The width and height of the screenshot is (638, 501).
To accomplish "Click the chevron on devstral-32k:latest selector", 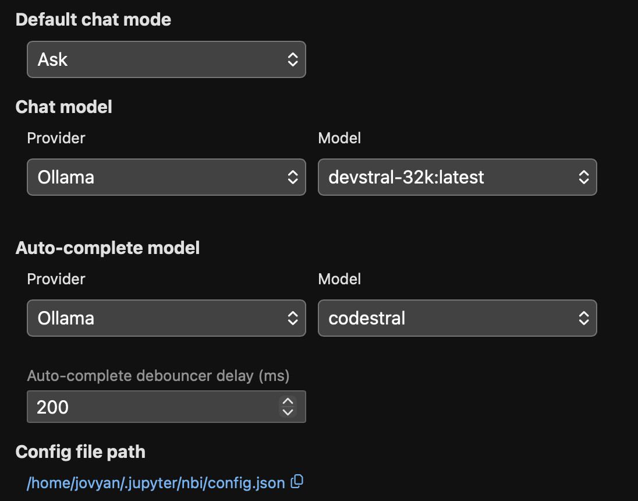I will (584, 177).
